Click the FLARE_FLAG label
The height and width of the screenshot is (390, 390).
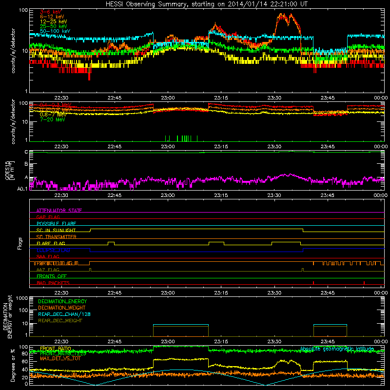pyautogui.click(x=51, y=243)
